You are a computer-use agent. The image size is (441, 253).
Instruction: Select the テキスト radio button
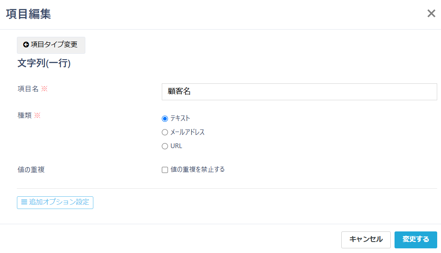pyautogui.click(x=164, y=118)
